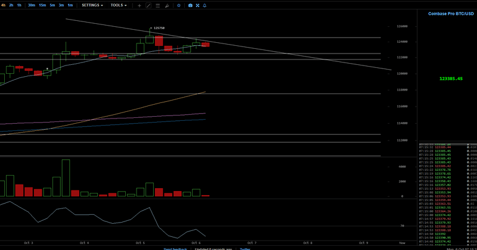Switch to the 4h timeframe
The width and height of the screenshot is (477, 250).
(3, 5)
